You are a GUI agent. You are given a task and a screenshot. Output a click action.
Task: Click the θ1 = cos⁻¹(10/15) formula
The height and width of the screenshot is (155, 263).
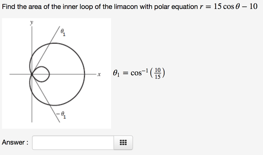[139, 73]
